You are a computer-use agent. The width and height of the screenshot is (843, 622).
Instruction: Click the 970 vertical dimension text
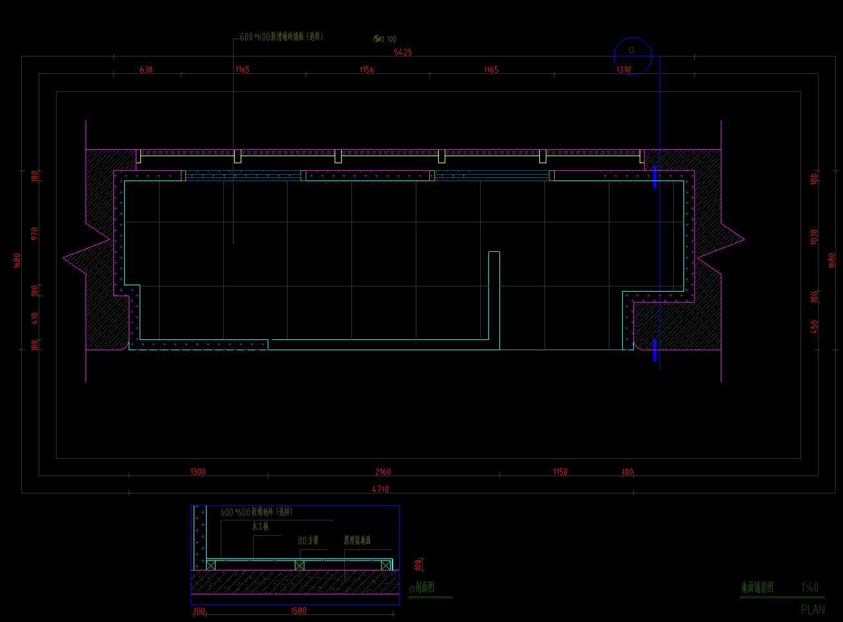click(35, 232)
